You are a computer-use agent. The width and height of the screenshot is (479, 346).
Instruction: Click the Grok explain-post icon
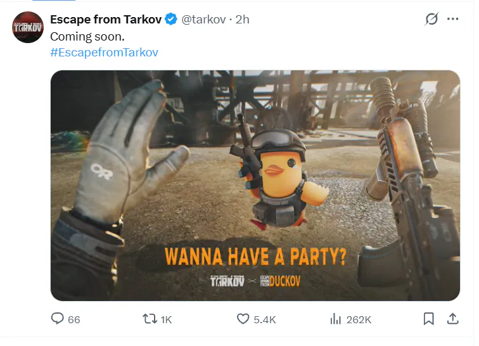pyautogui.click(x=431, y=19)
